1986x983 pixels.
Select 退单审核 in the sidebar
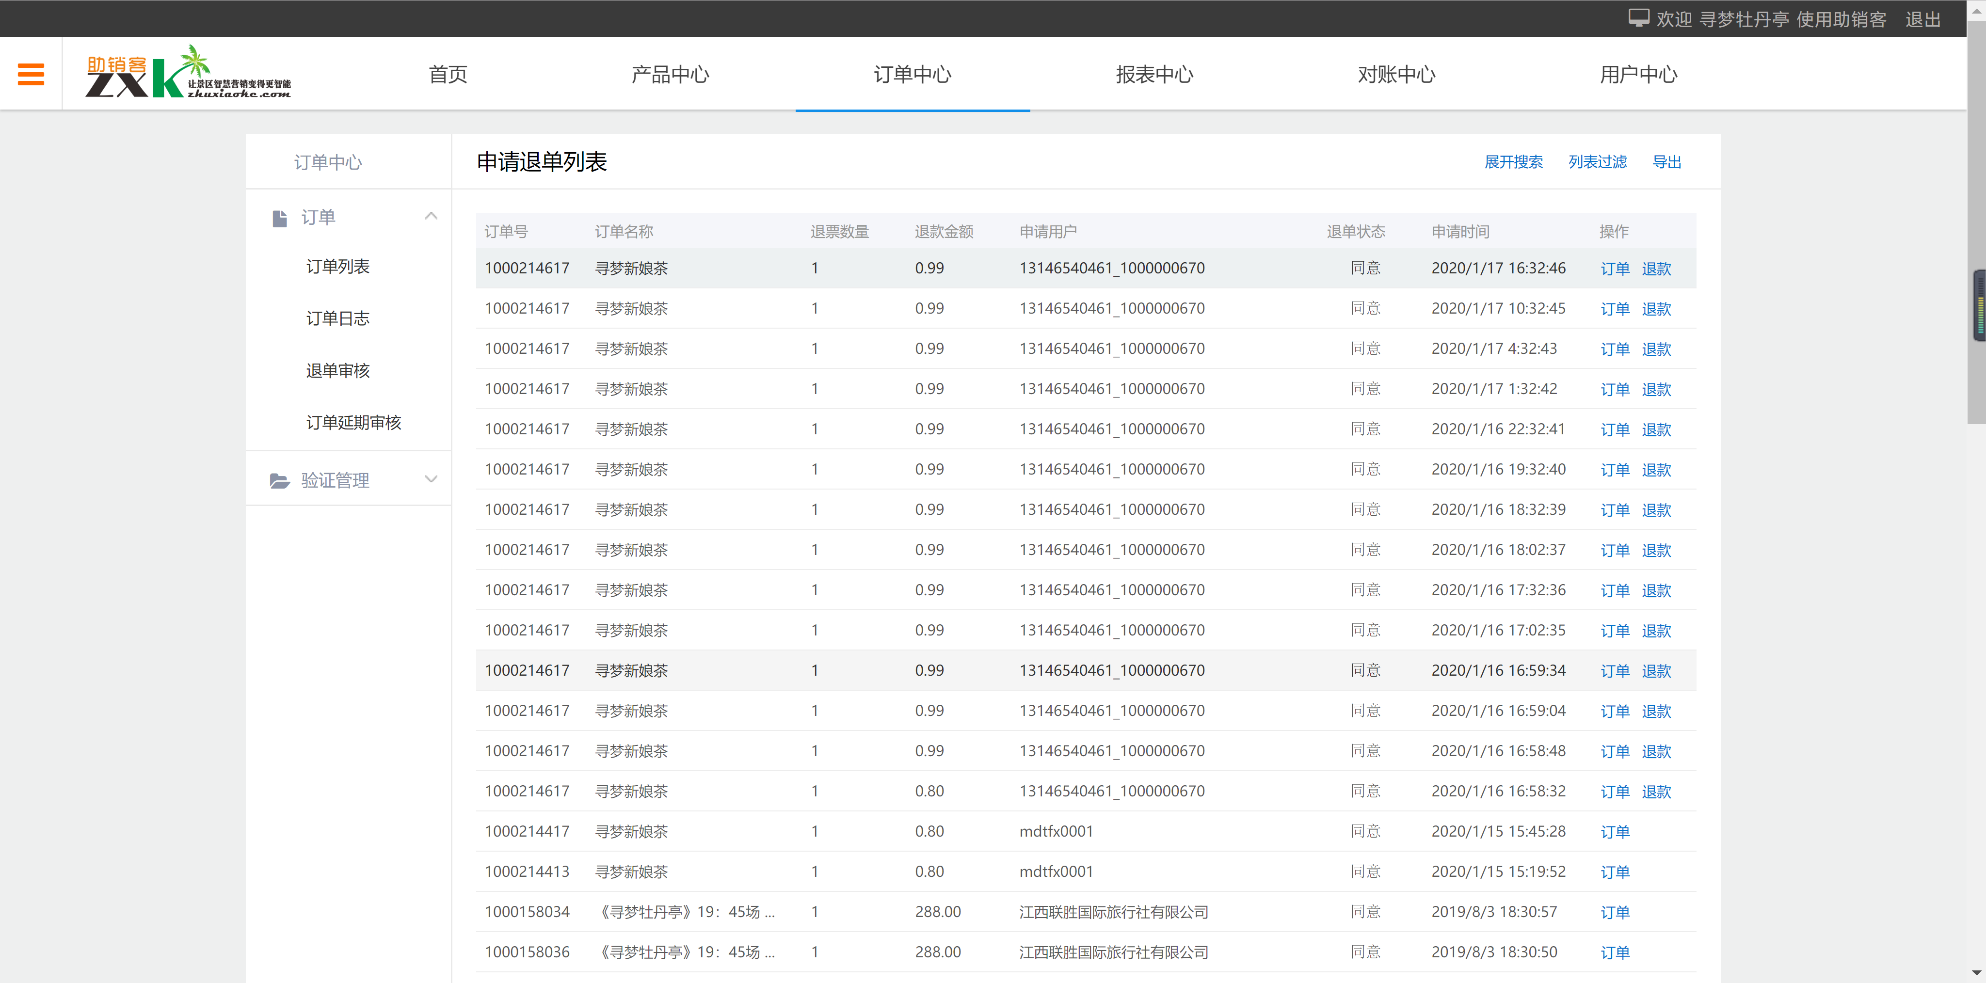[x=337, y=371]
